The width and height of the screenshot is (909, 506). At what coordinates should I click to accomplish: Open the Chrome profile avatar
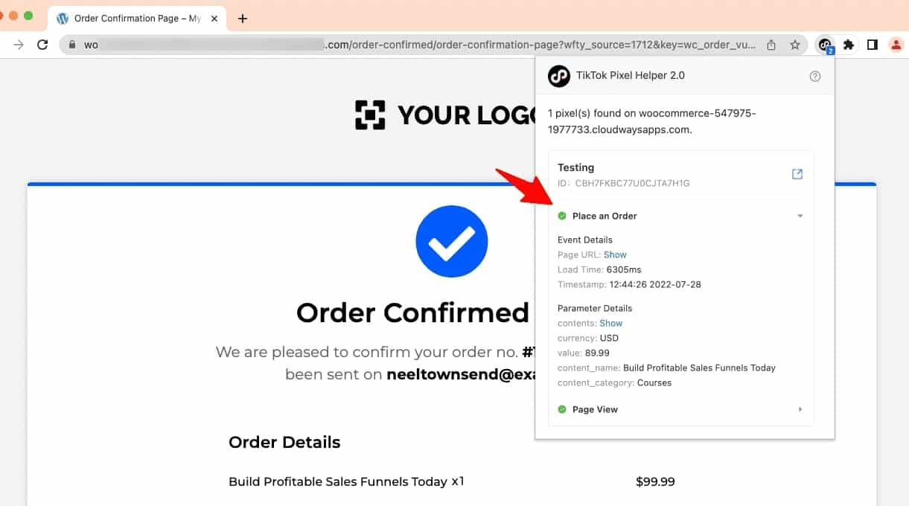click(896, 45)
